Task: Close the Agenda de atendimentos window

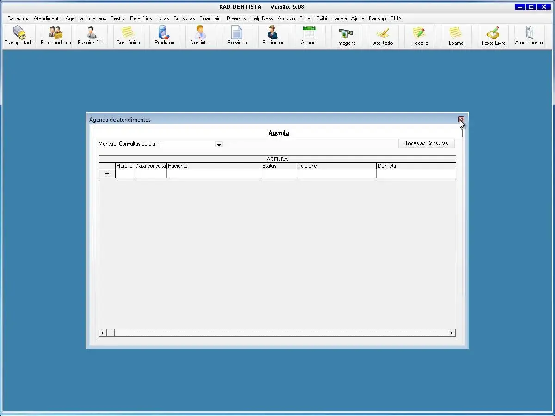Action: point(461,120)
